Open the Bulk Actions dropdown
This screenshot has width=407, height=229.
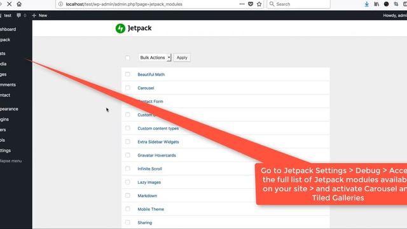(155, 58)
